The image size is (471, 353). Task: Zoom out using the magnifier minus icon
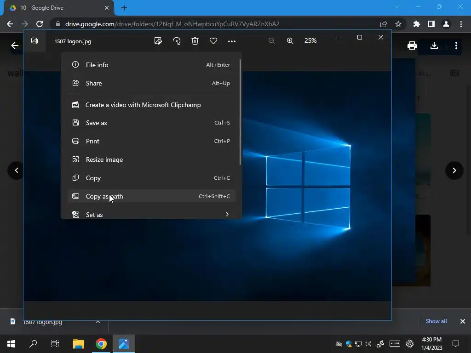click(271, 41)
